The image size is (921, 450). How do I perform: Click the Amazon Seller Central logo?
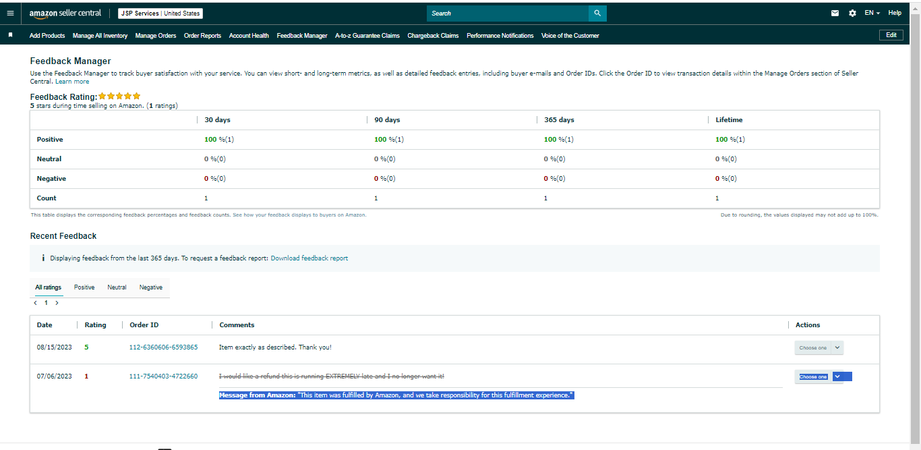tap(65, 13)
